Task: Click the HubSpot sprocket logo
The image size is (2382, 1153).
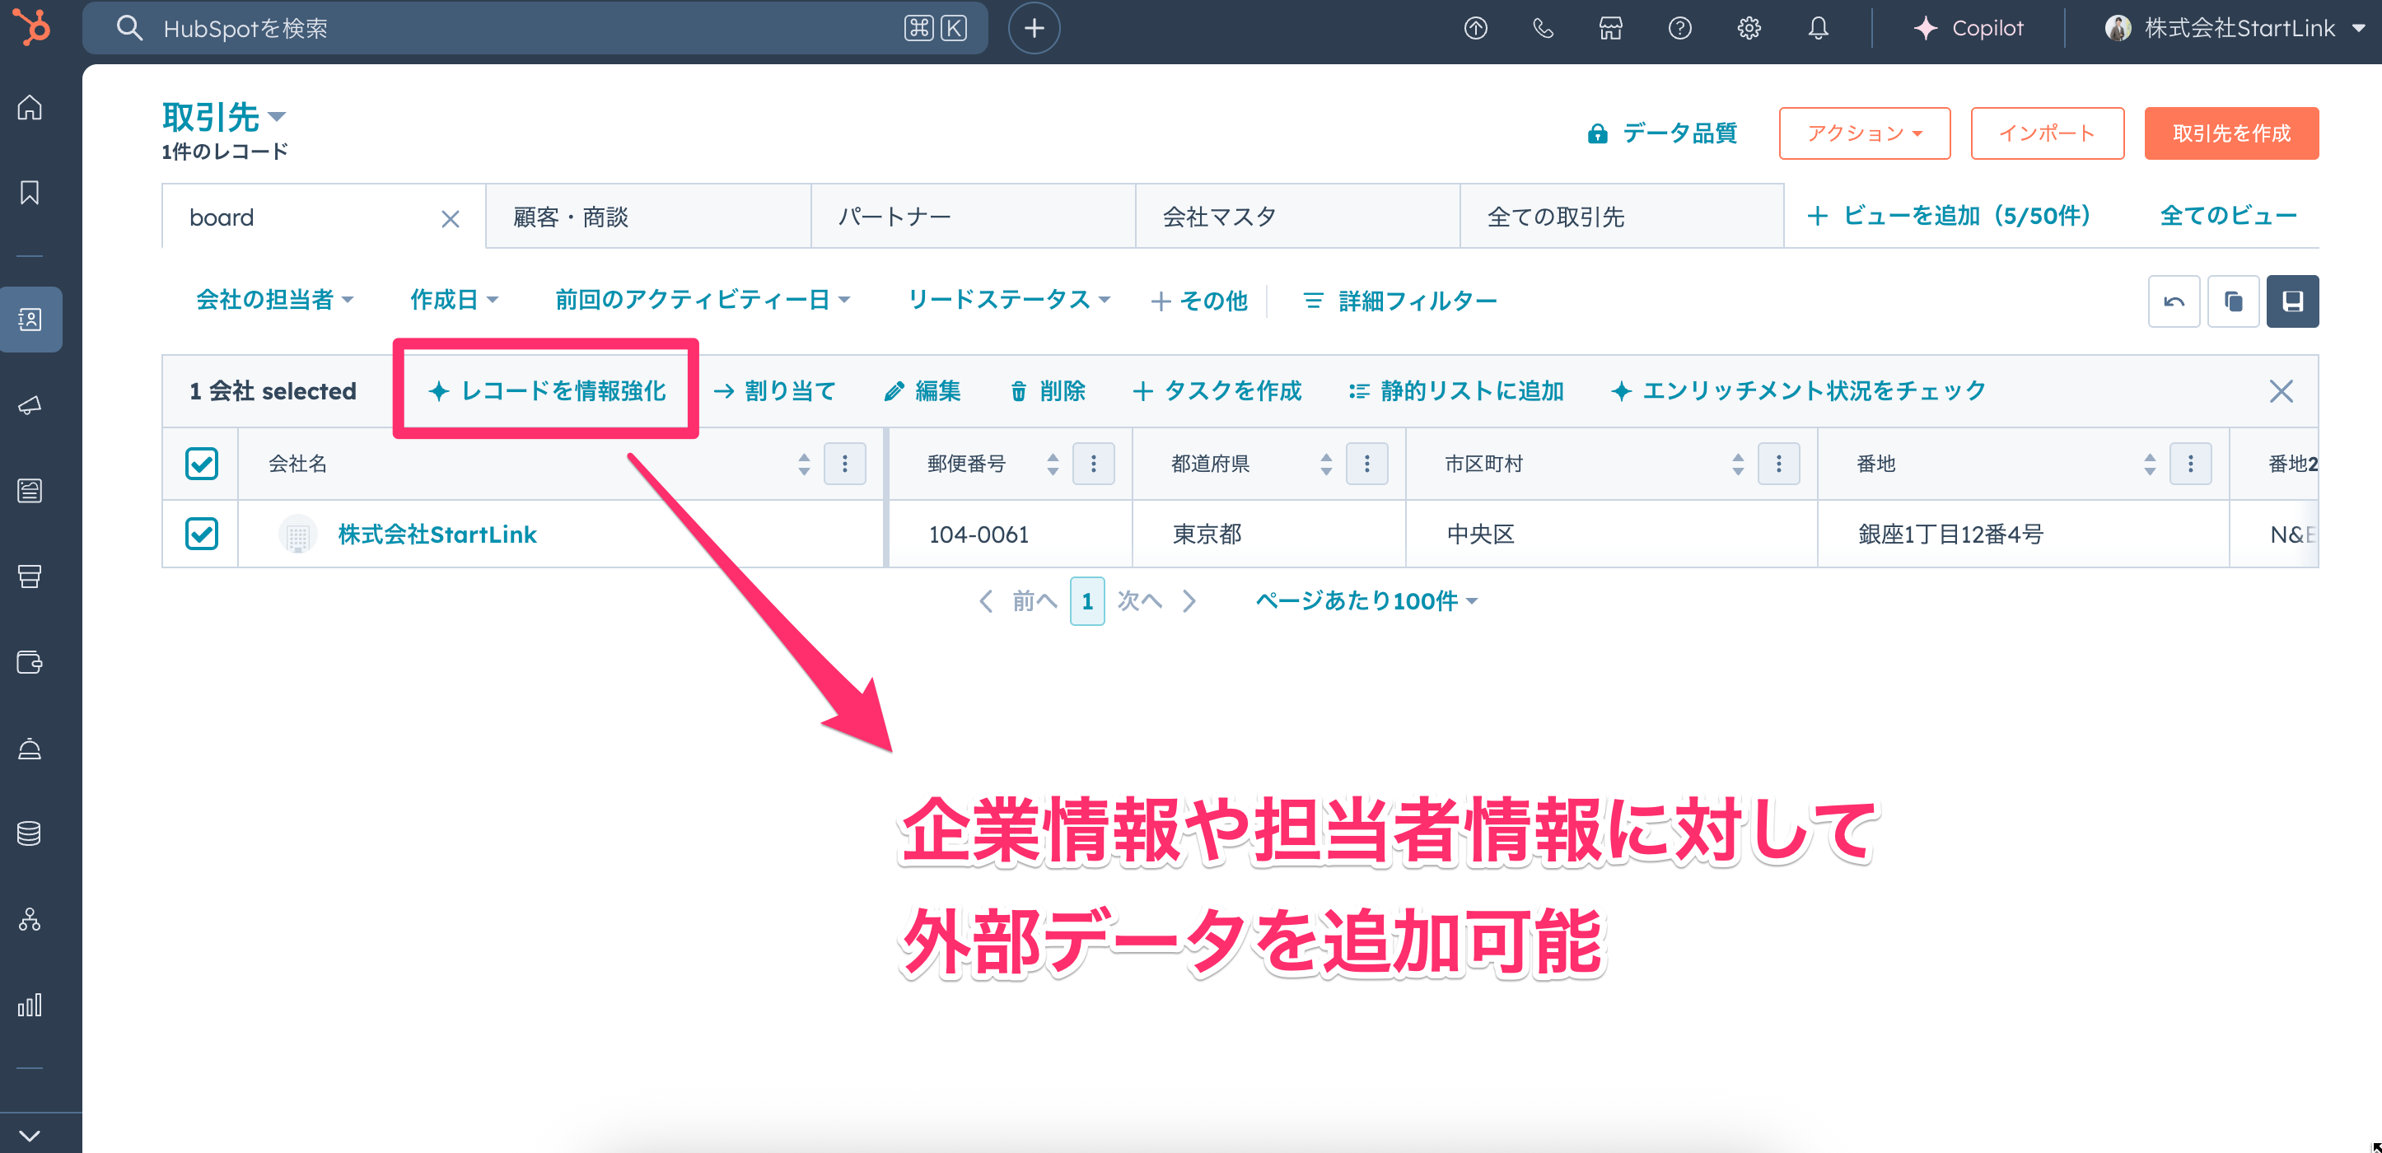Action: [33, 28]
